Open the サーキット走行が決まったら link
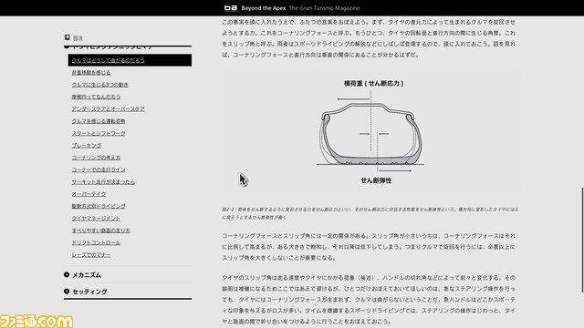Image resolution: width=584 pixels, height=328 pixels. pyautogui.click(x=103, y=182)
